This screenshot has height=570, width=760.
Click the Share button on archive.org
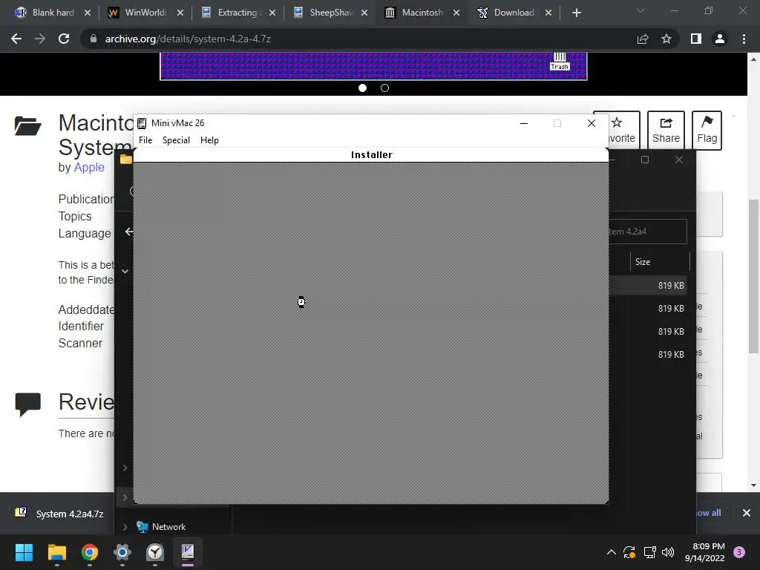point(666,131)
